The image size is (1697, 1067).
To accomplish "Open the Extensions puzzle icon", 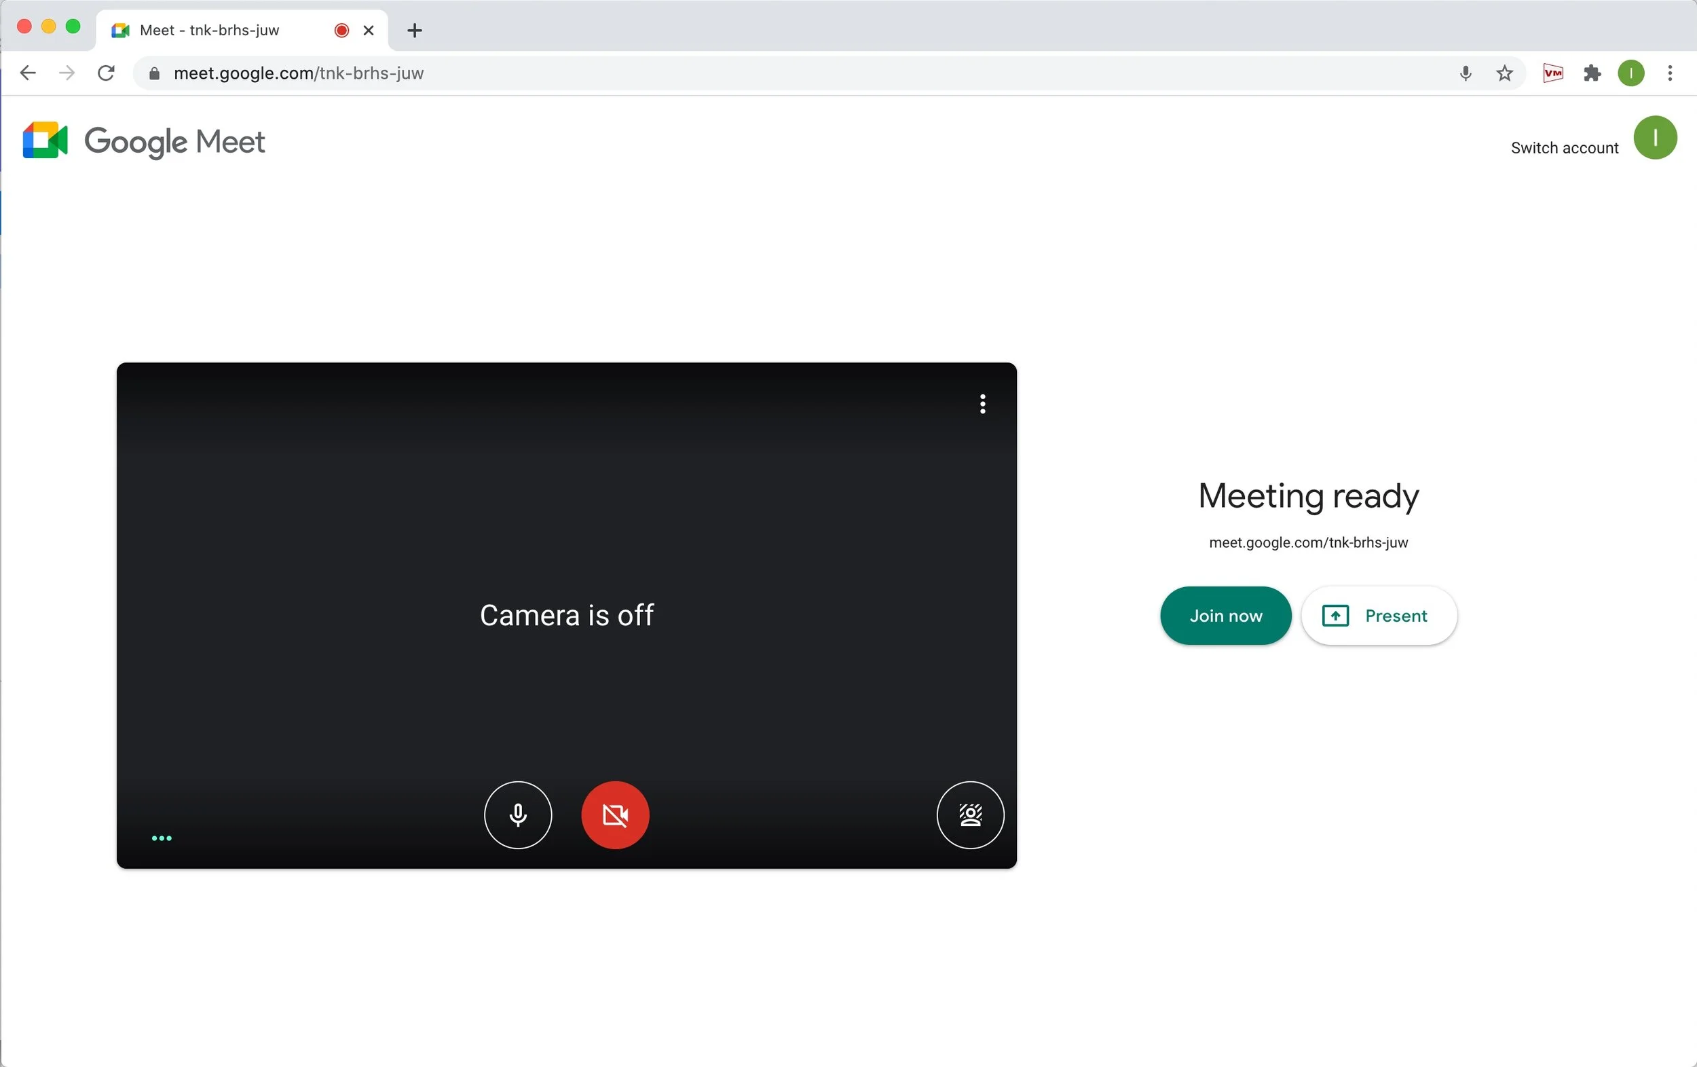I will [1592, 73].
